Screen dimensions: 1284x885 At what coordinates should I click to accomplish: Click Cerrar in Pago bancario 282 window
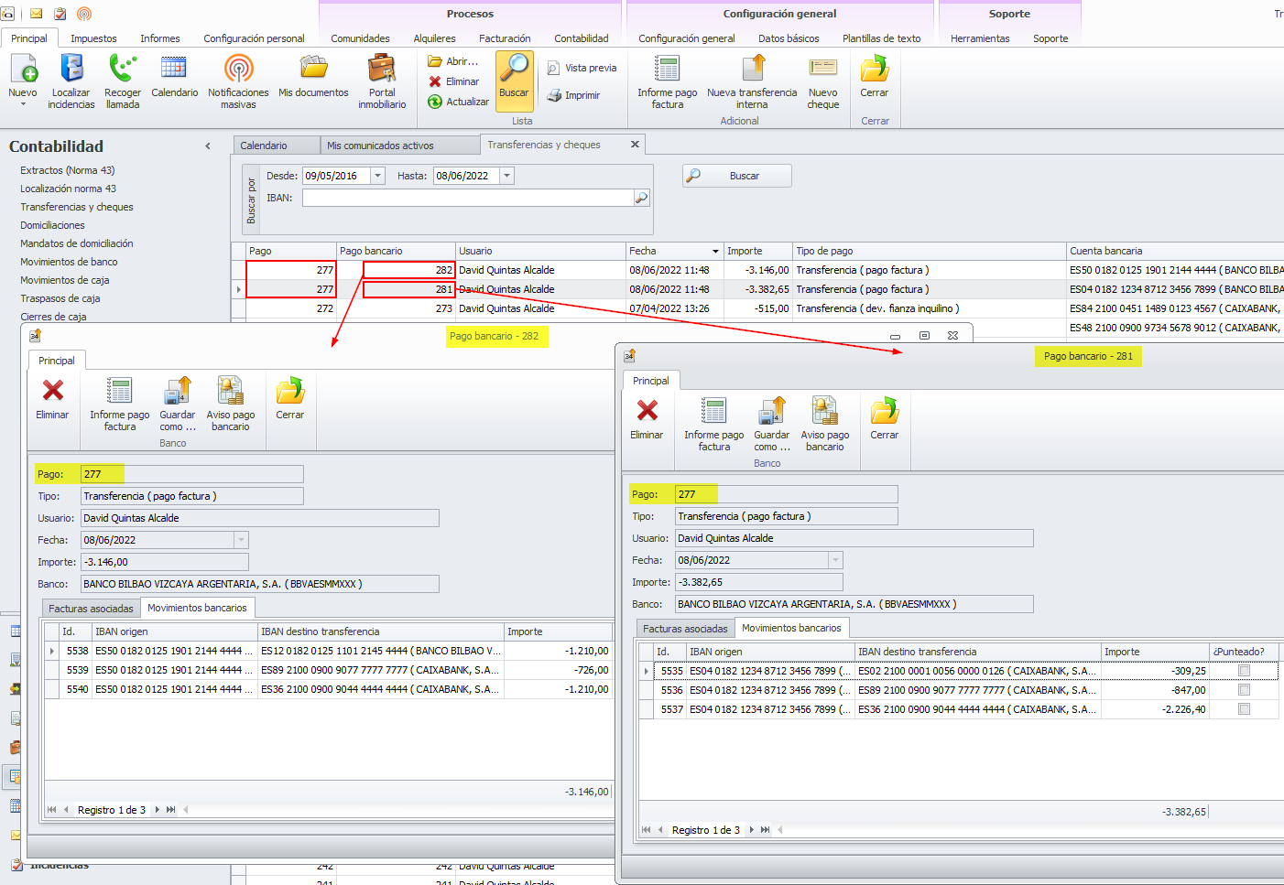tap(290, 398)
